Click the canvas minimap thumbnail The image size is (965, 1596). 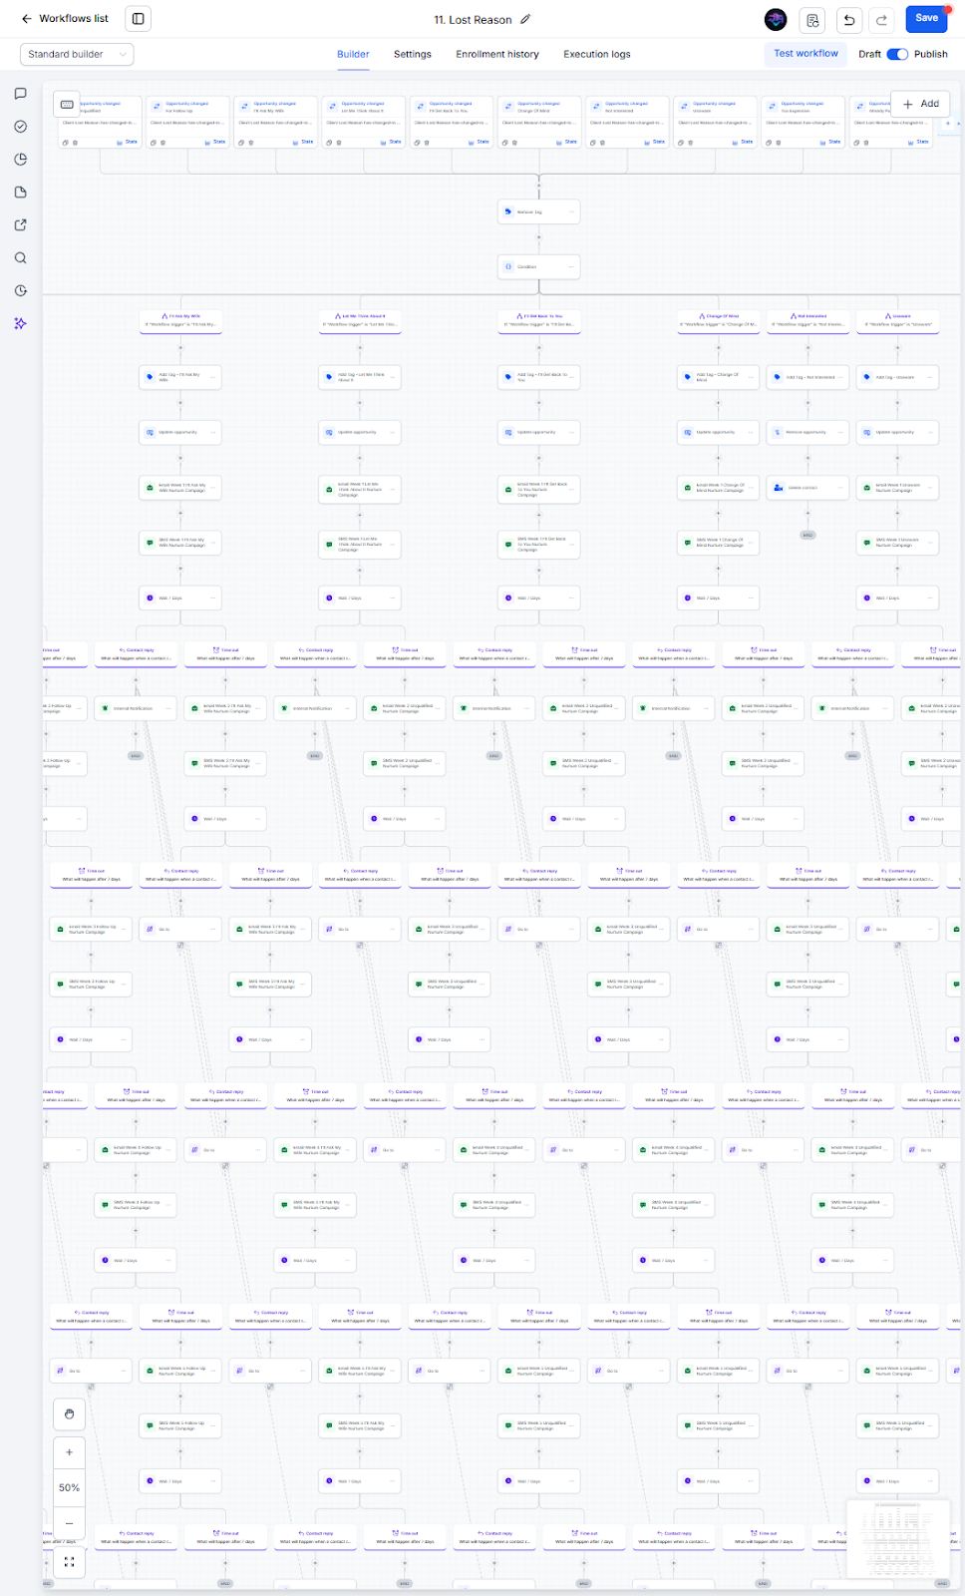pyautogui.click(x=898, y=1538)
